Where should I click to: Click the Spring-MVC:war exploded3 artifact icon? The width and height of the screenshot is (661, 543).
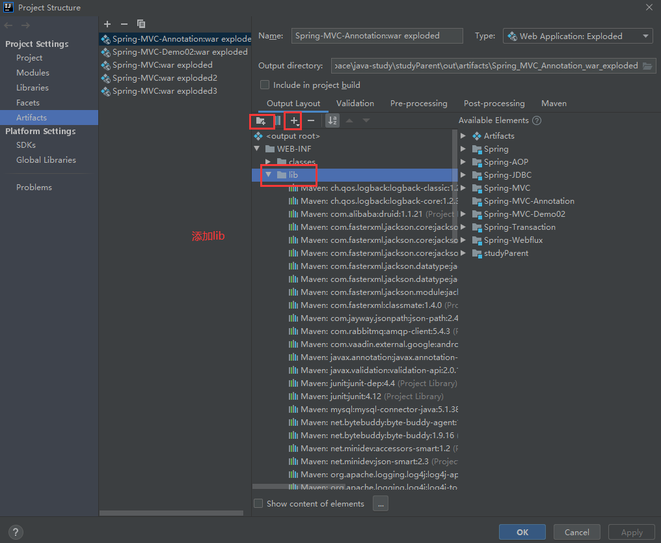pos(106,91)
